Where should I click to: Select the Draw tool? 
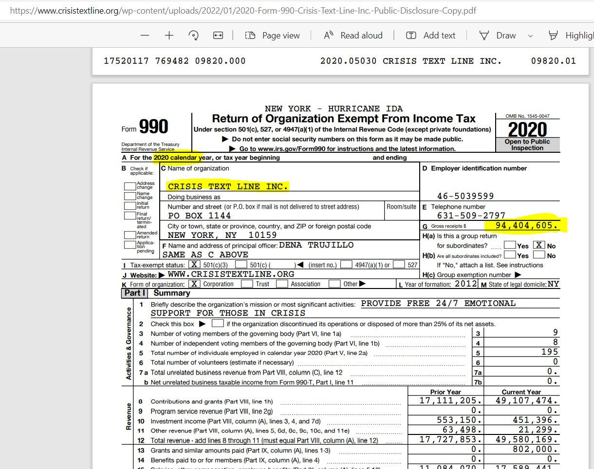tap(498, 36)
